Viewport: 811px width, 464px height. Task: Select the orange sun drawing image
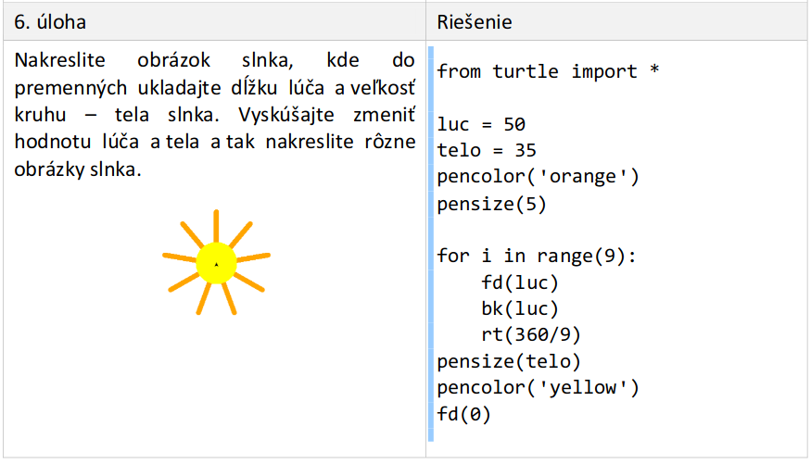216,263
